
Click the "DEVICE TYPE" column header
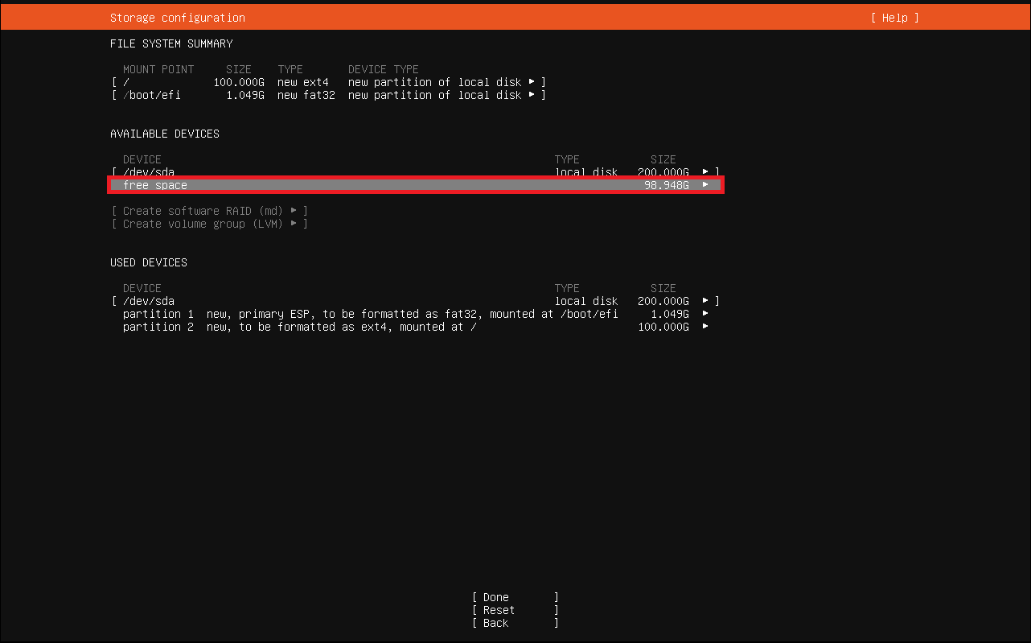click(x=384, y=69)
